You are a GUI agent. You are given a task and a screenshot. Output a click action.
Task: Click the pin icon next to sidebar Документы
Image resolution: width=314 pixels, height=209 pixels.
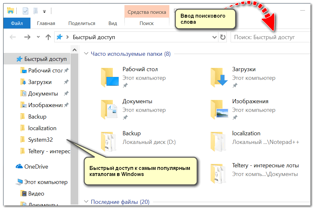tap(66, 93)
